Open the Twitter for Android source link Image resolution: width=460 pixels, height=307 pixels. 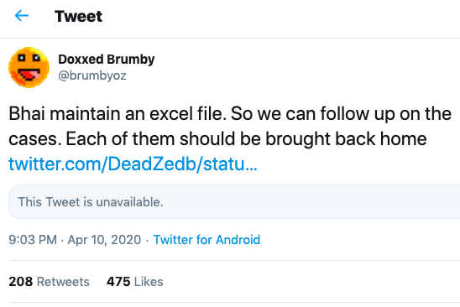pos(206,240)
